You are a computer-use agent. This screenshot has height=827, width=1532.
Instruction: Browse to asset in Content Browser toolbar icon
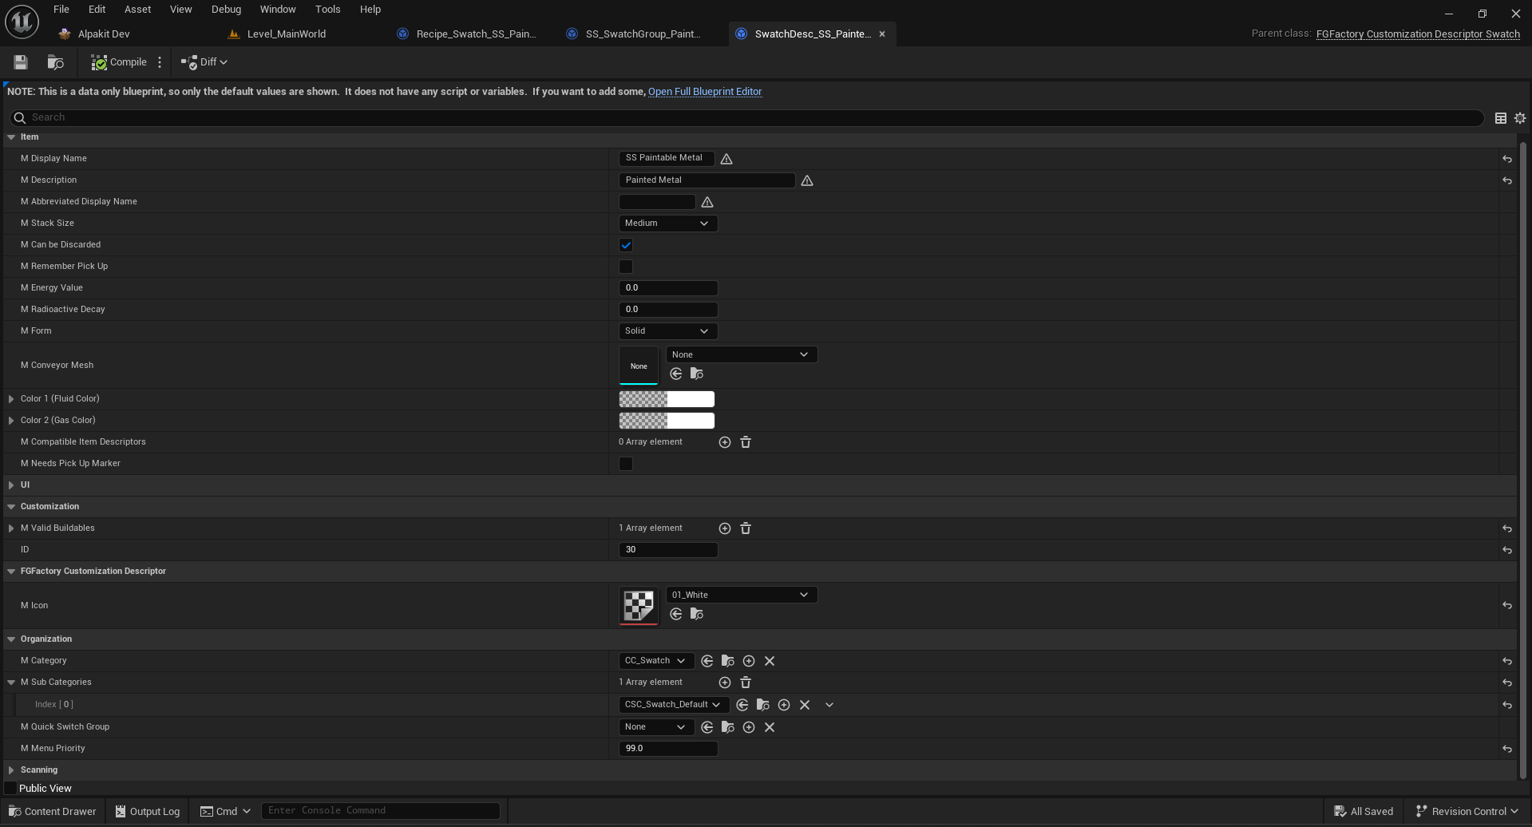point(55,62)
